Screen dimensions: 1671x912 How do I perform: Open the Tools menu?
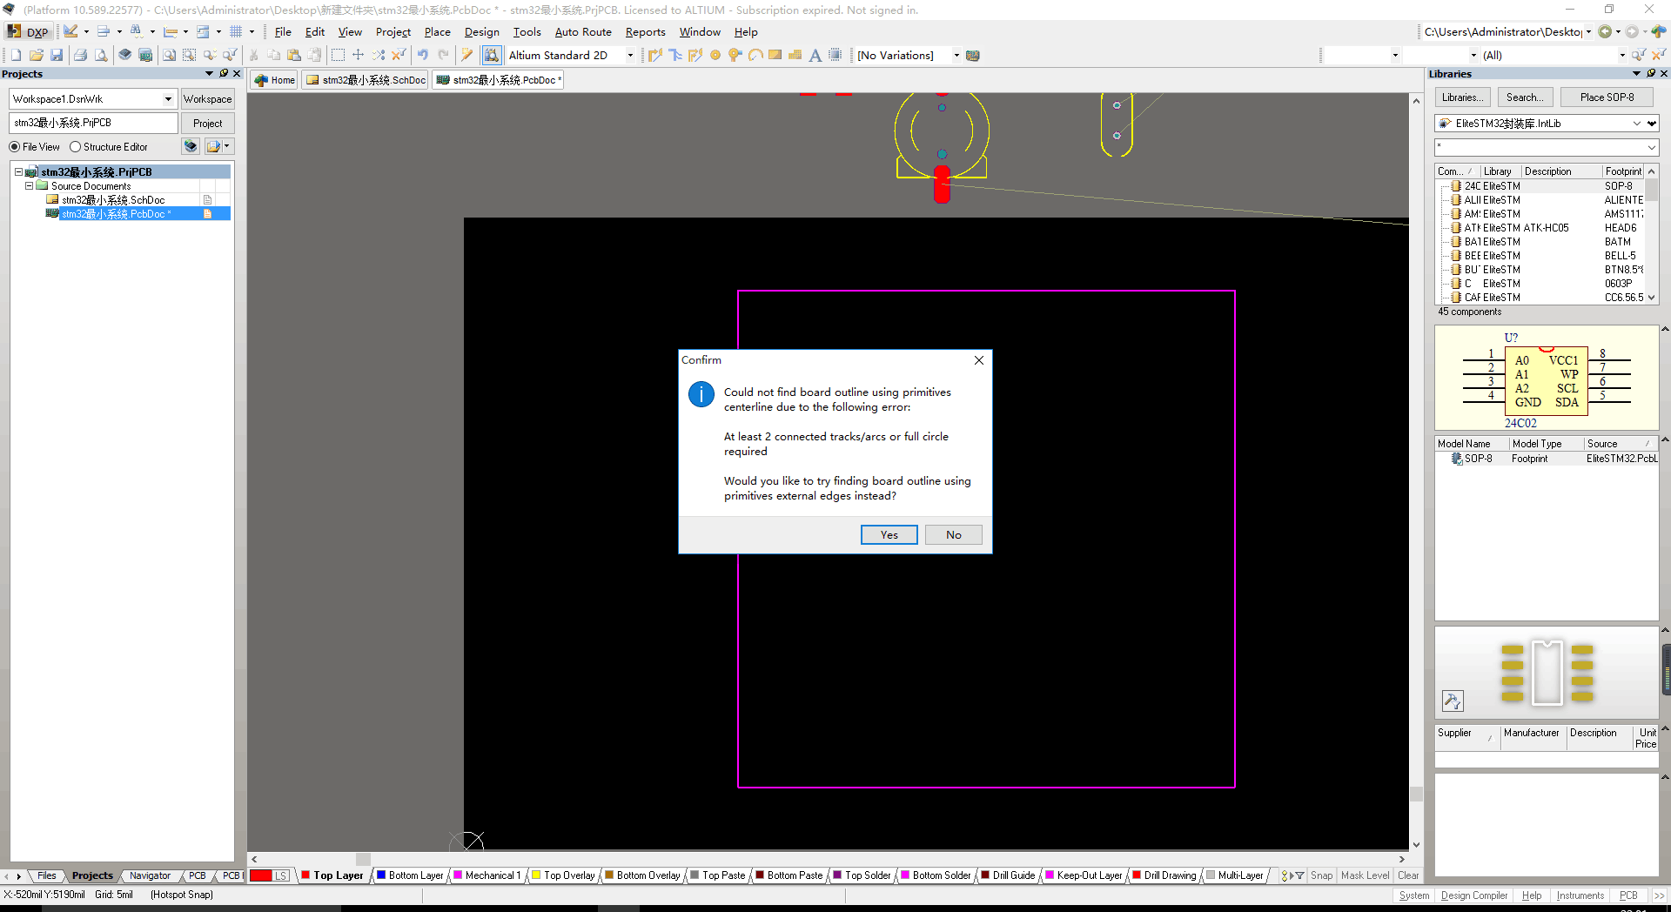pos(527,31)
